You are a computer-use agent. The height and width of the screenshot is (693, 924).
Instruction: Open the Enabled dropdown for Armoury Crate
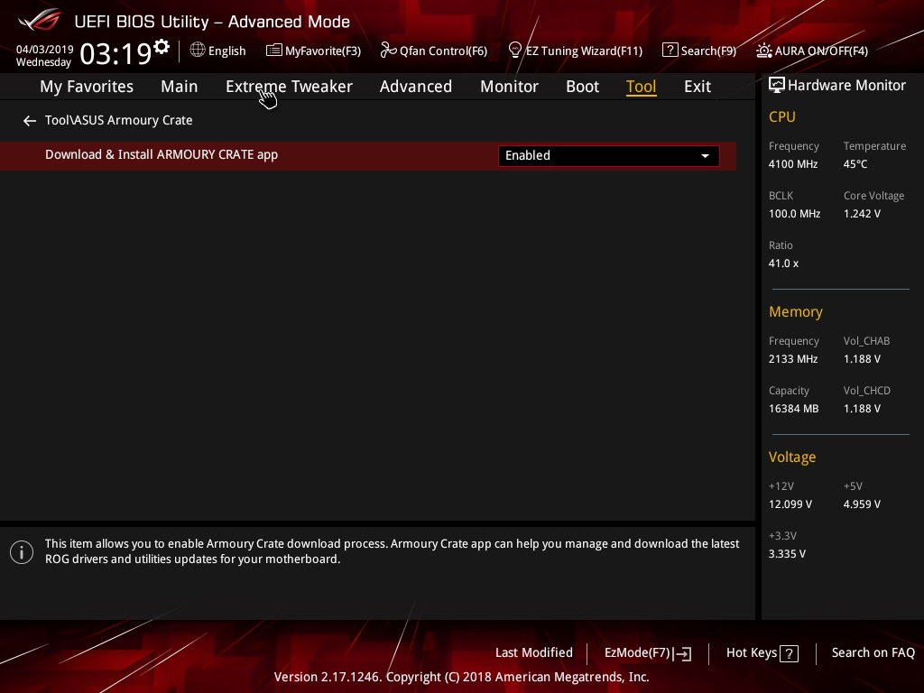pos(608,155)
